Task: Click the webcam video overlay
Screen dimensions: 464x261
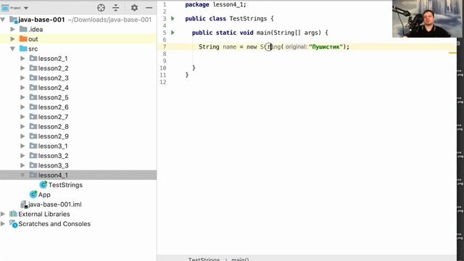Action: (428, 19)
